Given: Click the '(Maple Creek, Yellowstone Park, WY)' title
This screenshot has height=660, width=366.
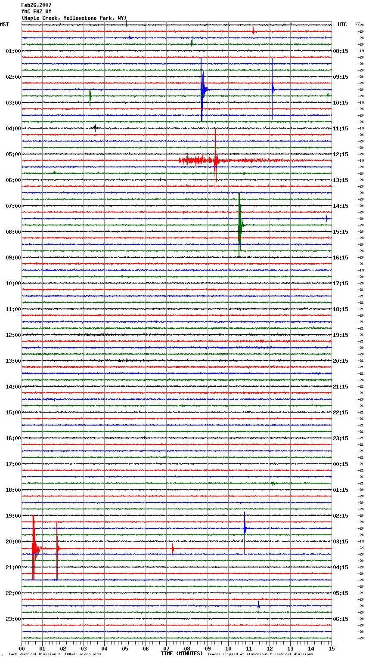Looking at the screenshot, I should (x=74, y=18).
